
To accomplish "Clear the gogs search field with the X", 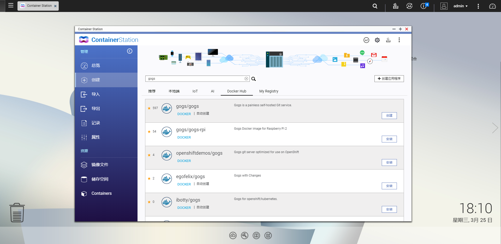I will coord(246,78).
